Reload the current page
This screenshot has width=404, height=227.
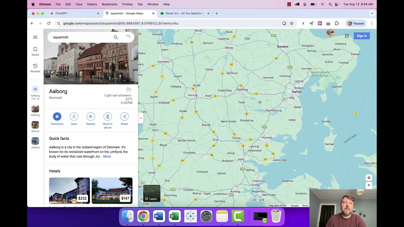pyautogui.click(x=49, y=23)
